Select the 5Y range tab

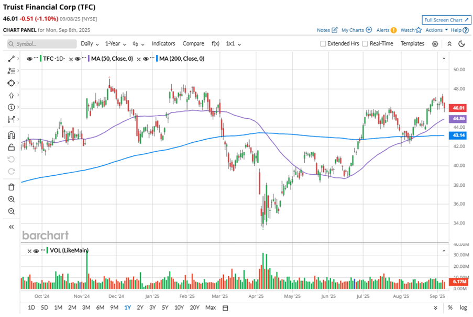click(x=165, y=308)
